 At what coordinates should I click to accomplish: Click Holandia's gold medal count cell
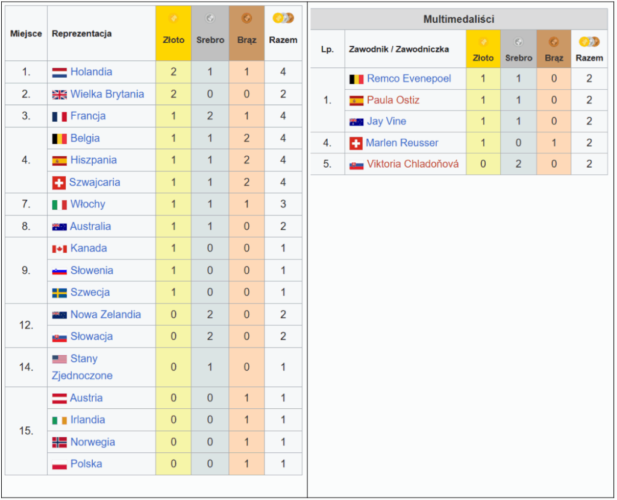(x=174, y=72)
